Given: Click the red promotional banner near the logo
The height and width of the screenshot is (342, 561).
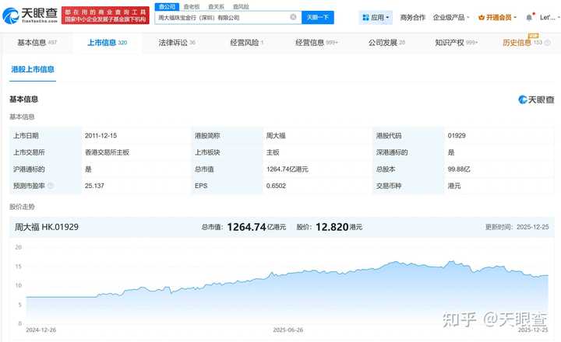Looking at the screenshot, I should [x=105, y=16].
